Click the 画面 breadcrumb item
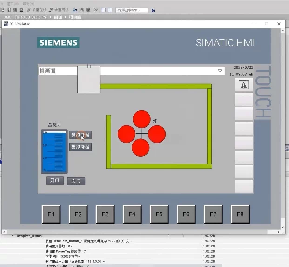Screen dimensions: 289x267 point(58,17)
